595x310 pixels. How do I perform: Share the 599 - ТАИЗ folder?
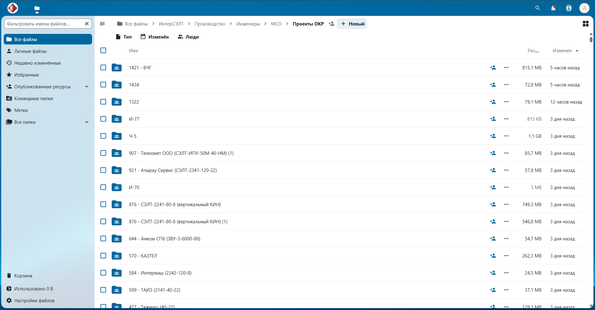[493, 290]
